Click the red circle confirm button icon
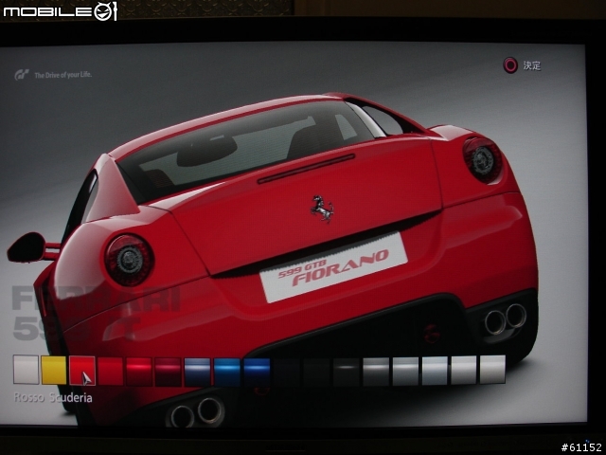The height and width of the screenshot is (455, 606). [x=510, y=65]
